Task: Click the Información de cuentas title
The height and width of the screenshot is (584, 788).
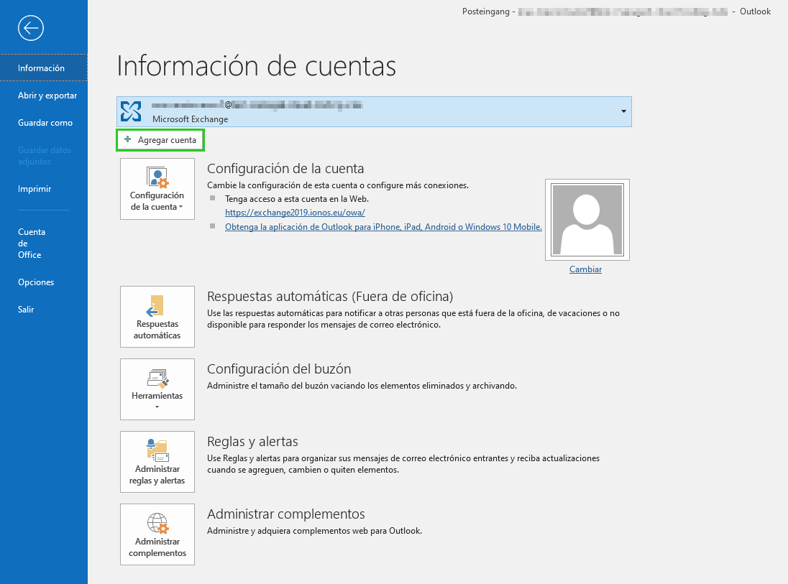Action: click(256, 66)
